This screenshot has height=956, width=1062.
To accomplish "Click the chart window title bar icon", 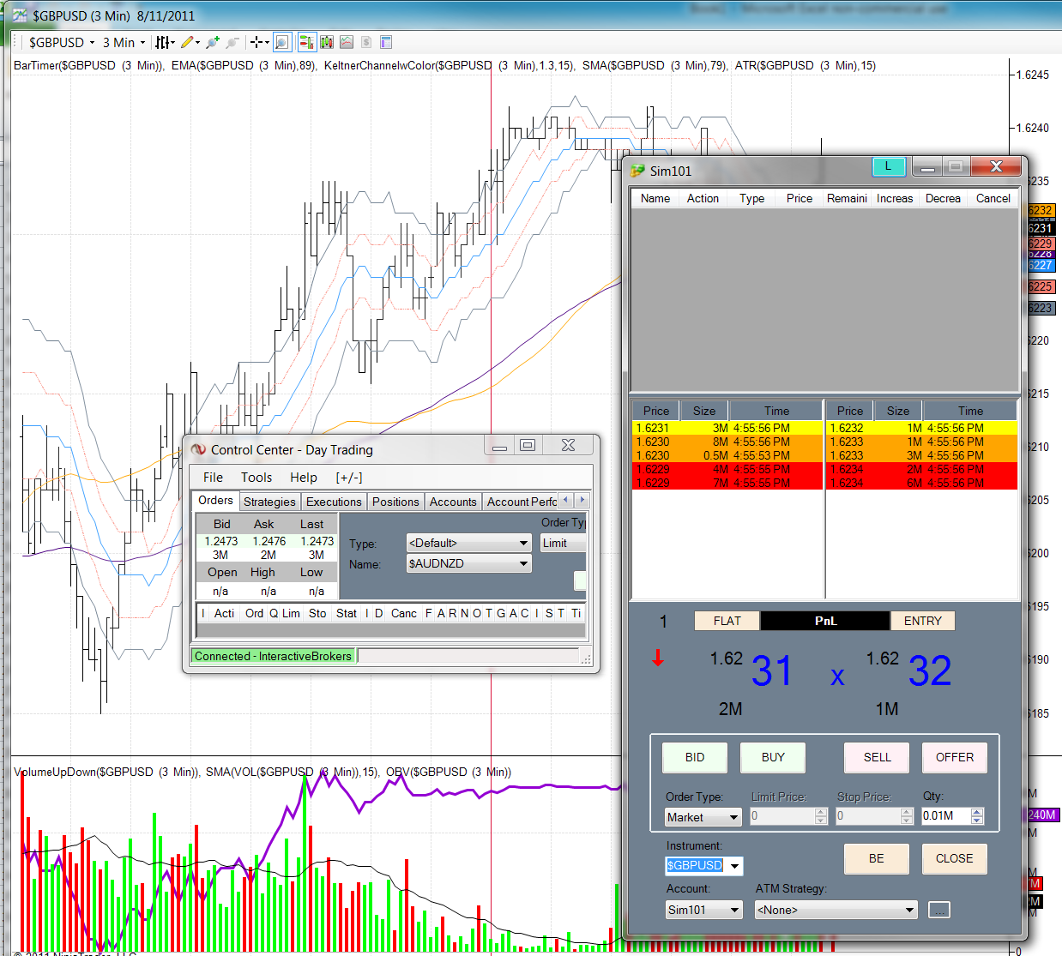I will tap(20, 15).
